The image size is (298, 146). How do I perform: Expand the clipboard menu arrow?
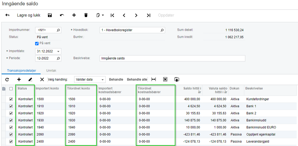(x=103, y=15)
